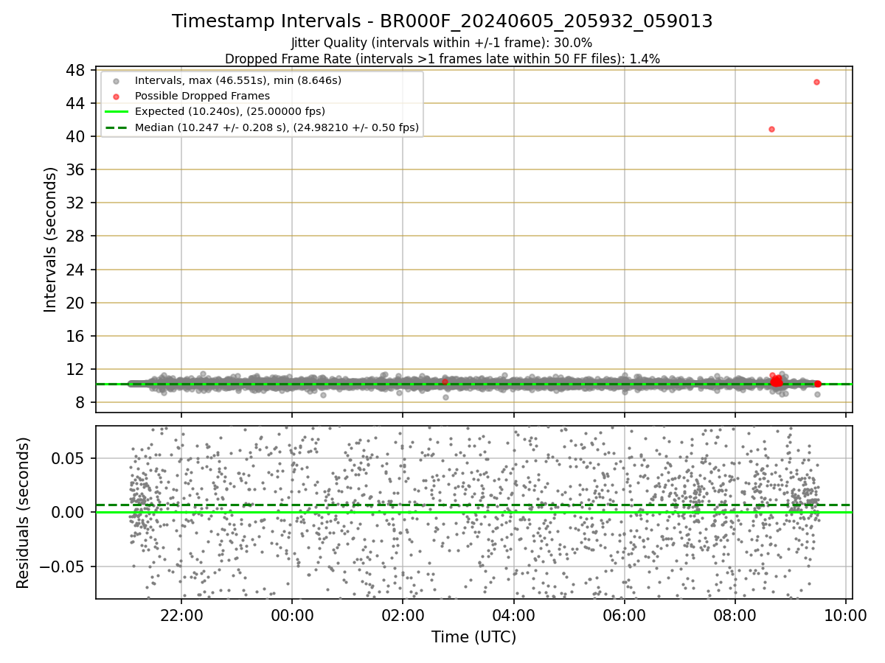Click the red point at the 09:30 end
Image resolution: width=885 pixels, height=663 pixels.
[x=817, y=384]
